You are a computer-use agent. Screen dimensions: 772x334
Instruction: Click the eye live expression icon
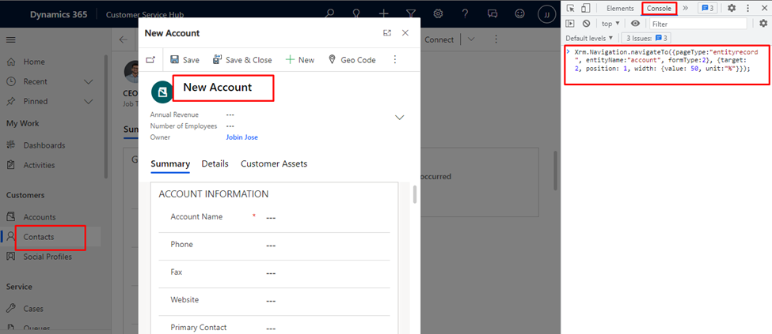coord(636,24)
